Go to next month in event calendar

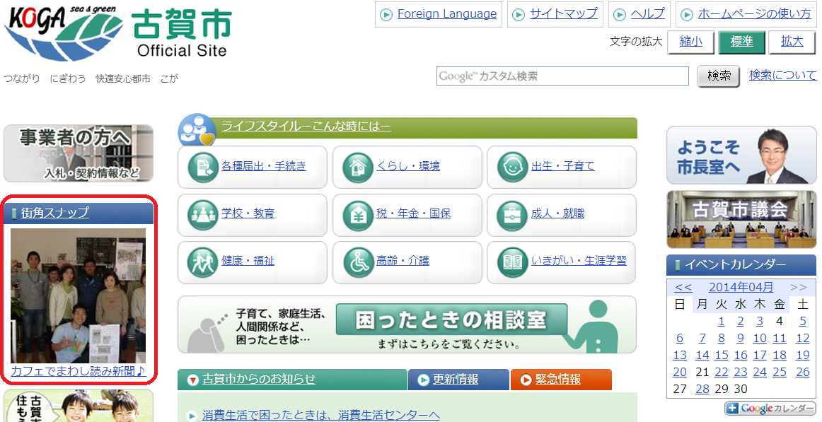point(798,287)
